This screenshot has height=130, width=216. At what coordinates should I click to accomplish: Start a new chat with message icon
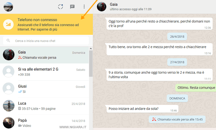[72, 6]
